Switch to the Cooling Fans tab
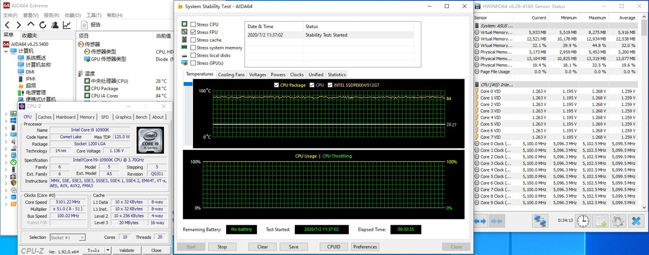The image size is (649, 255). click(x=231, y=75)
